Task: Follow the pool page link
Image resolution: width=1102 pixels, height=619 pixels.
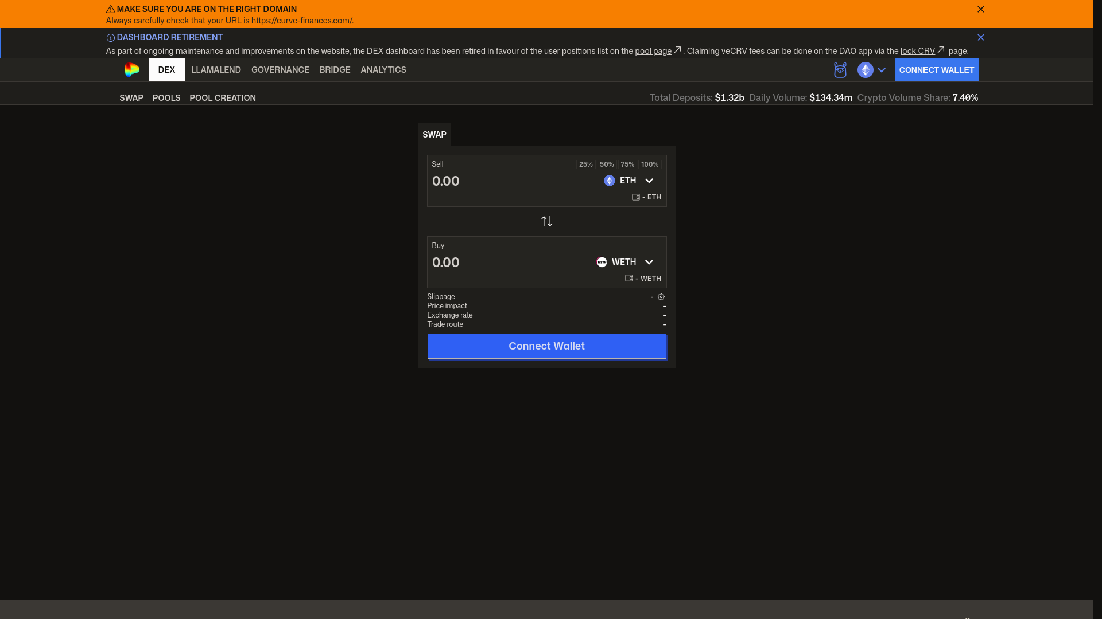Action: (653, 51)
